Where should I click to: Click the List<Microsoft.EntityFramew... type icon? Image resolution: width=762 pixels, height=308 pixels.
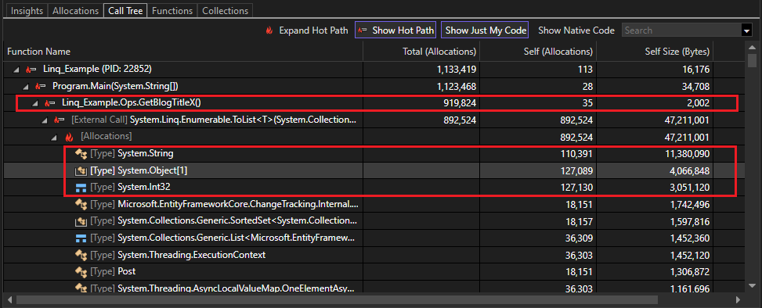[81, 238]
